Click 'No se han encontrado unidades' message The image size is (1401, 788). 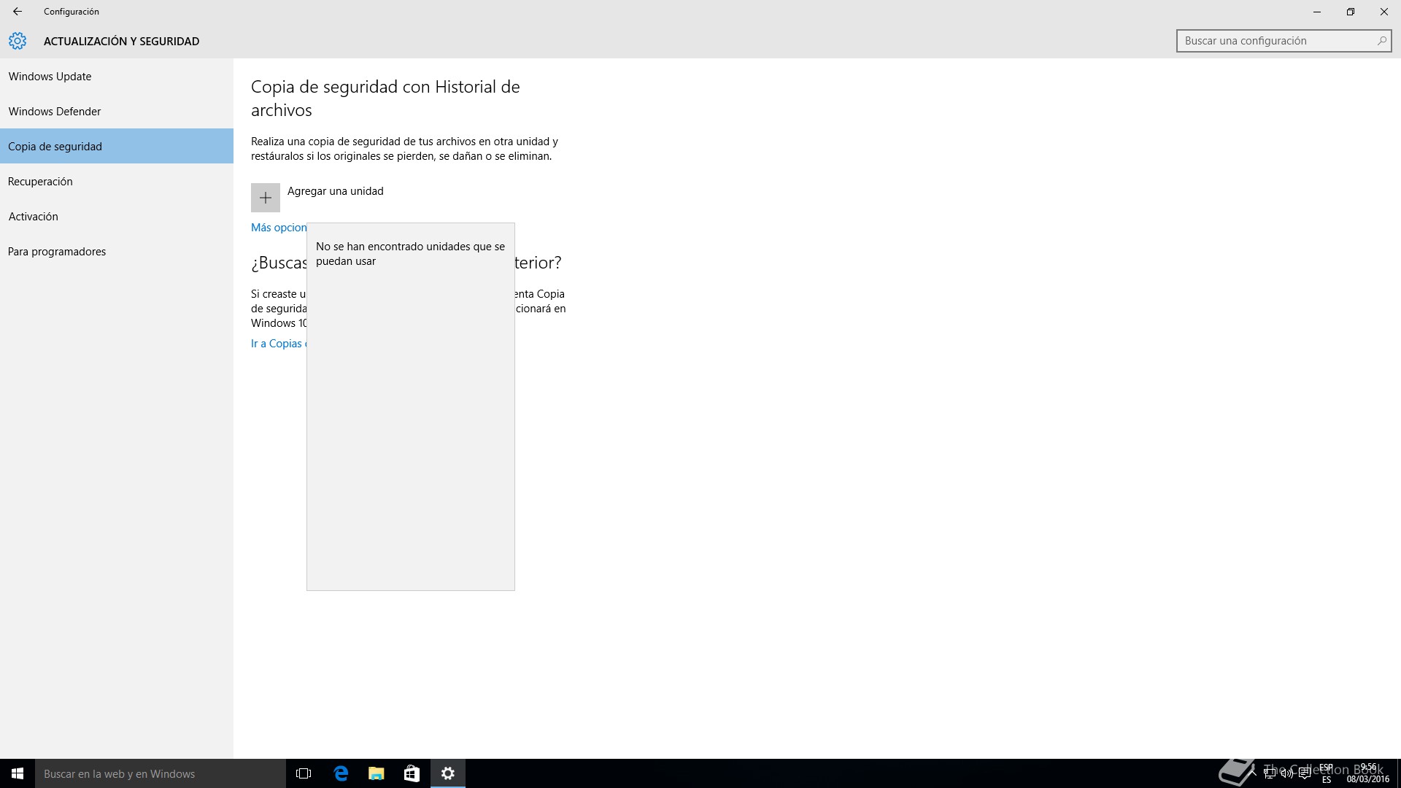[x=410, y=254]
